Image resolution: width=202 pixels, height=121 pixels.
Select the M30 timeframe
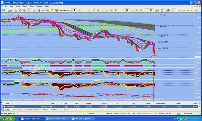click(188, 10)
